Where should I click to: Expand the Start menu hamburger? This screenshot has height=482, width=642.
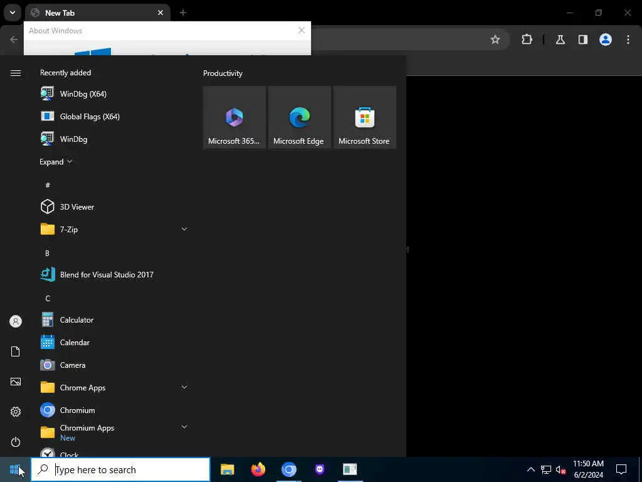point(16,73)
